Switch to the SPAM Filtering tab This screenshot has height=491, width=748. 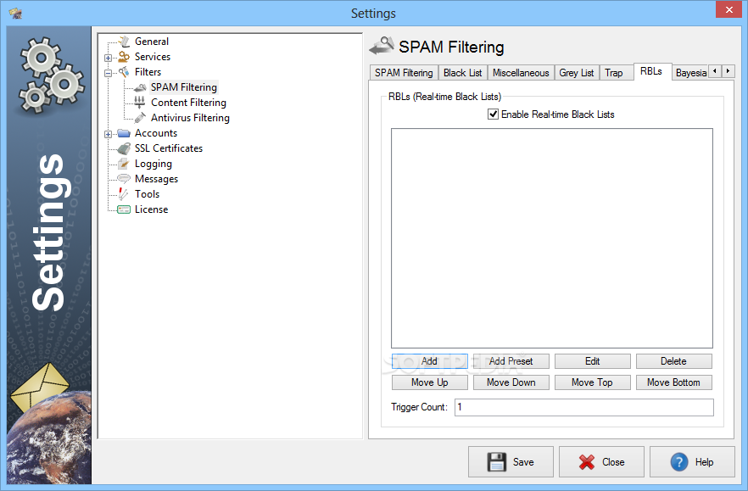404,73
